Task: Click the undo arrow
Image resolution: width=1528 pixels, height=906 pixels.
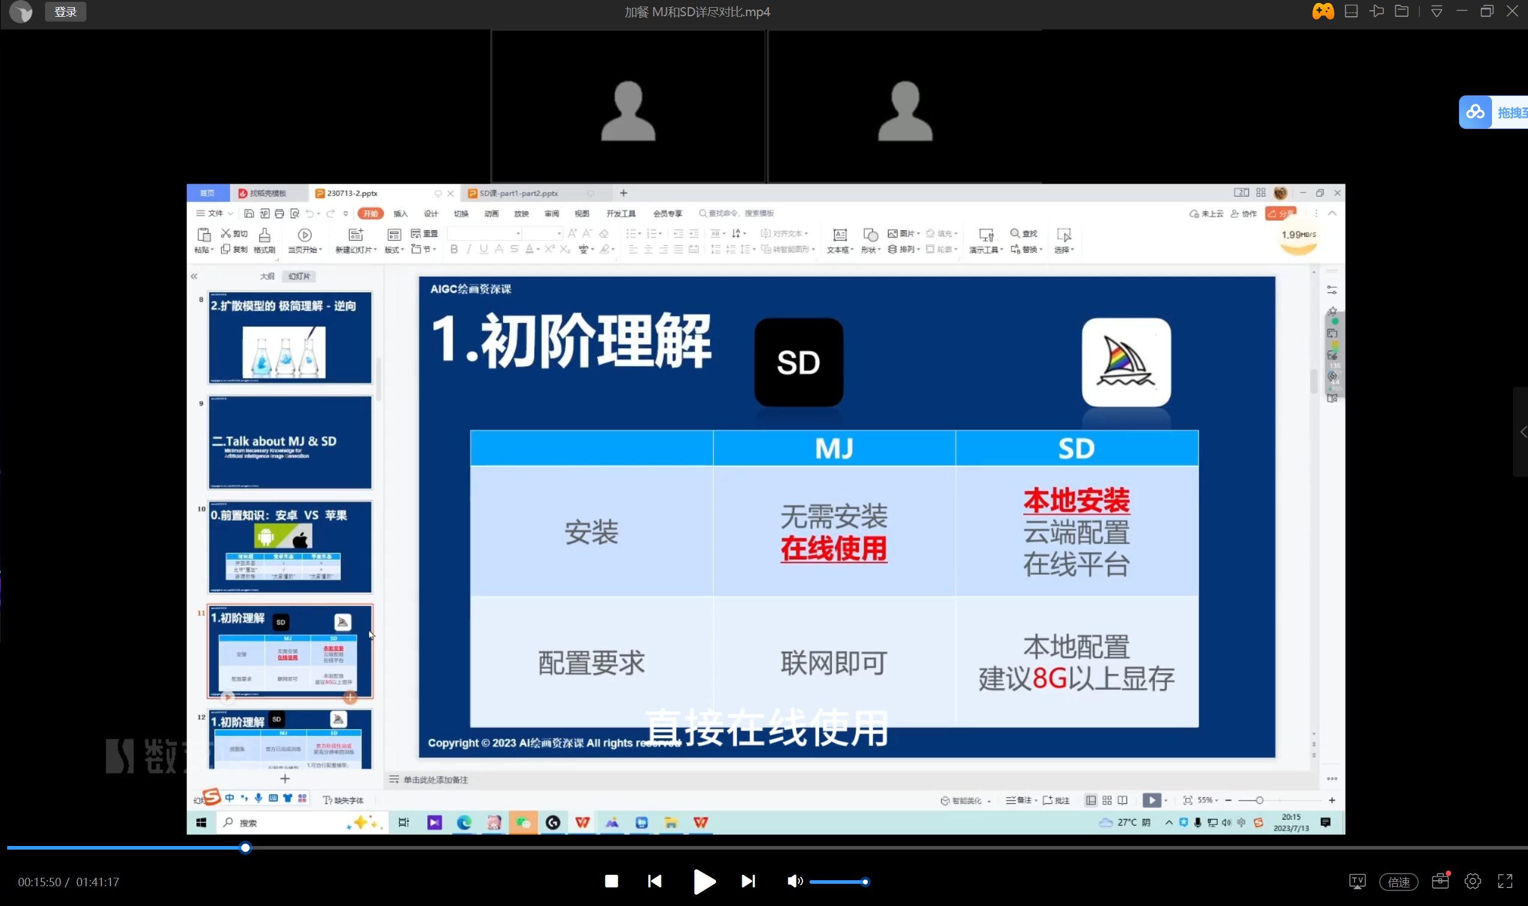Action: pyautogui.click(x=310, y=213)
